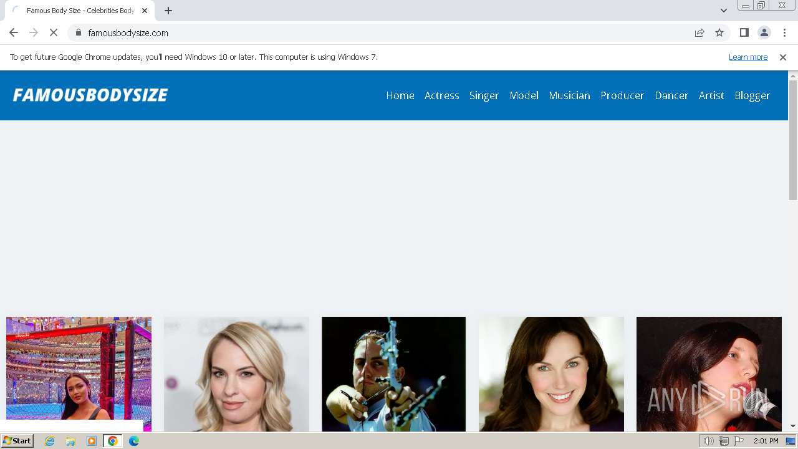Open the thumbnail of woman at octagon cage
Viewport: 798px width, 449px height.
coord(79,374)
